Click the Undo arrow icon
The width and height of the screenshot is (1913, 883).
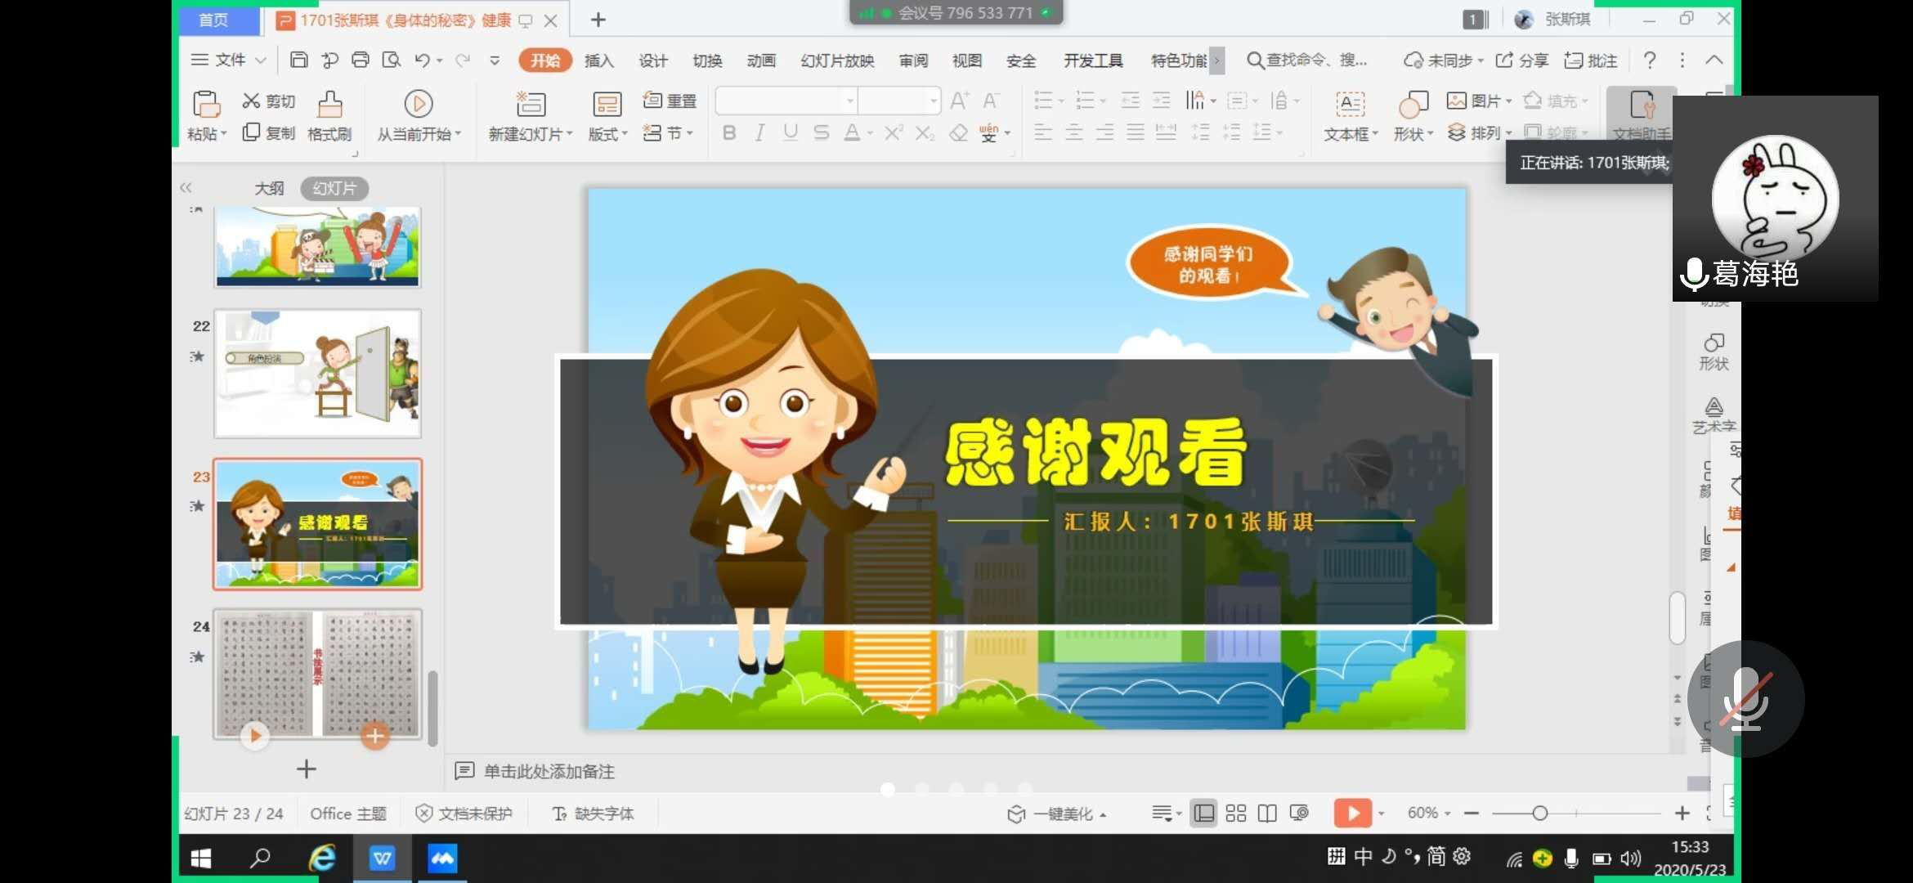click(422, 60)
